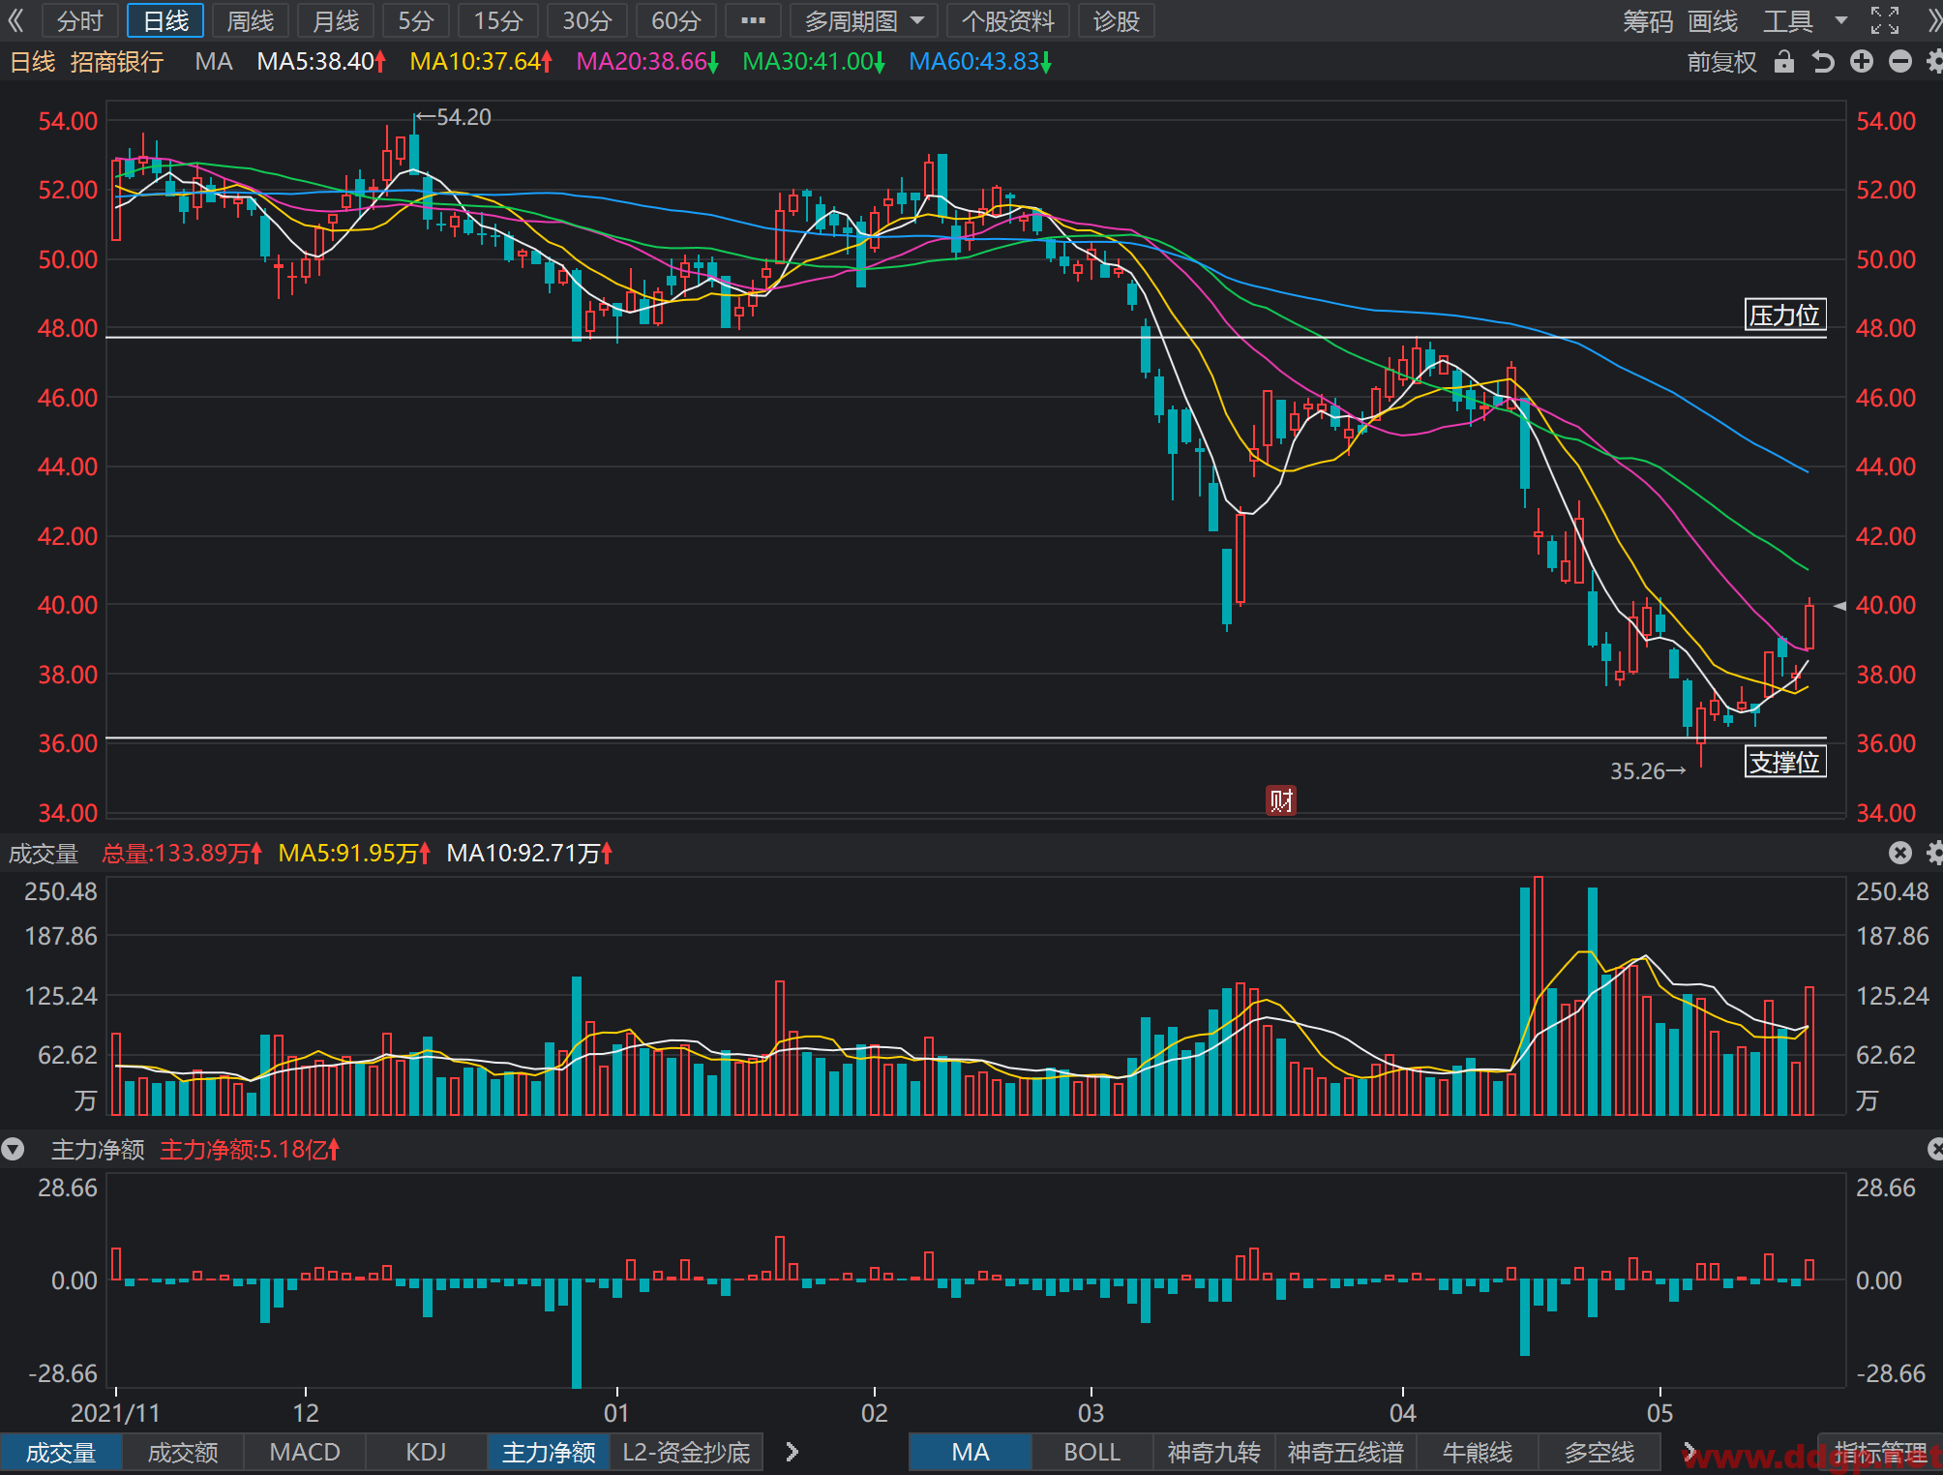Viewport: 1943px width, 1475px height.
Task: Click the MA60:43.83 legend value
Action: pos(980,62)
